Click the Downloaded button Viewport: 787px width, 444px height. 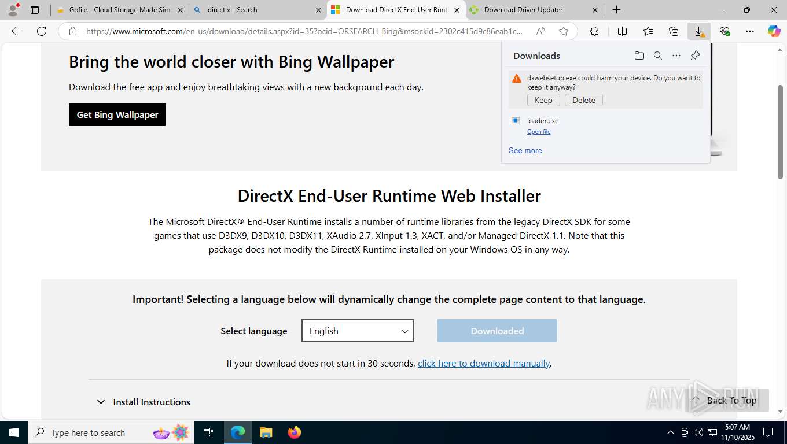click(x=497, y=331)
